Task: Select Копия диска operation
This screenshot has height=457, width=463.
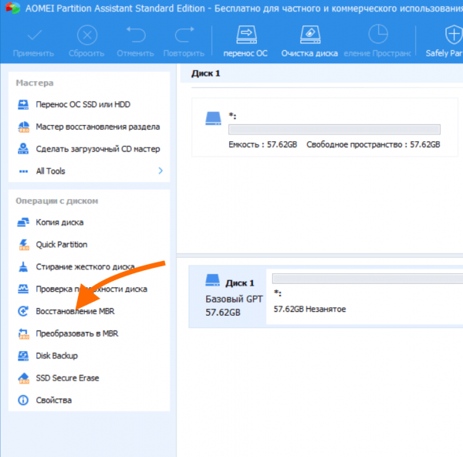Action: click(x=59, y=222)
